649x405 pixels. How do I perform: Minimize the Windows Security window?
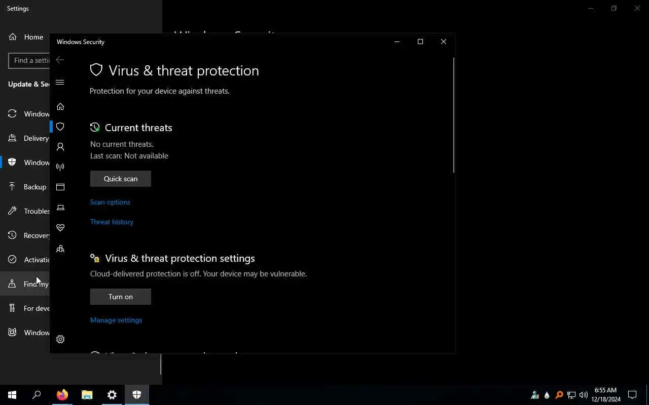click(x=397, y=42)
